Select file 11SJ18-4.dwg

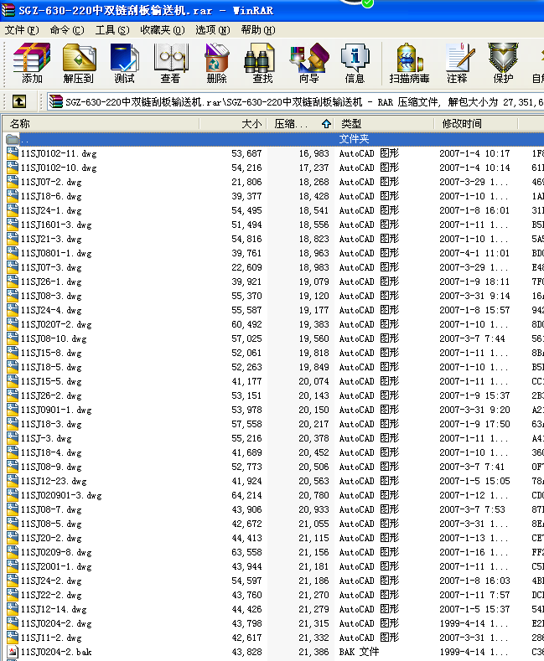click(x=51, y=452)
